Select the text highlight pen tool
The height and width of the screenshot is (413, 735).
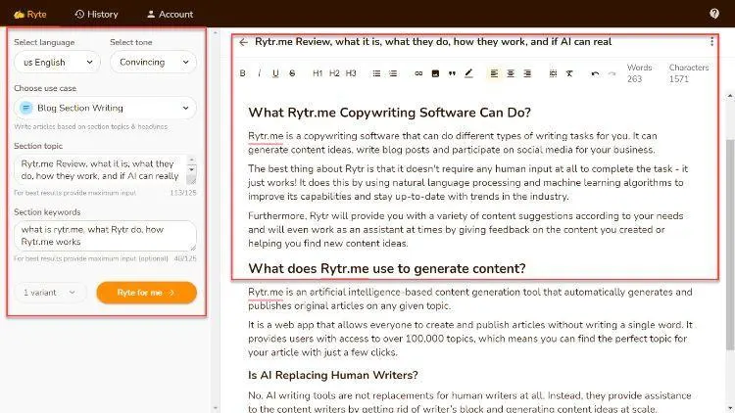(468, 73)
